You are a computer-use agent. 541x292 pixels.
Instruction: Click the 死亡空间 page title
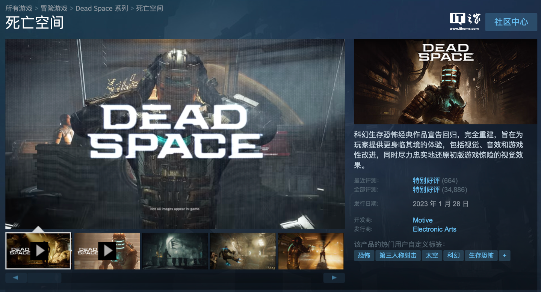(x=35, y=23)
